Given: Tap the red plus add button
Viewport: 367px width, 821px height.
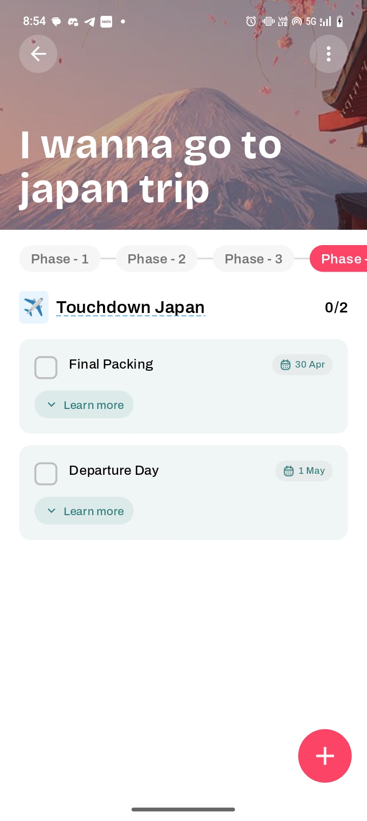Looking at the screenshot, I should pyautogui.click(x=325, y=756).
